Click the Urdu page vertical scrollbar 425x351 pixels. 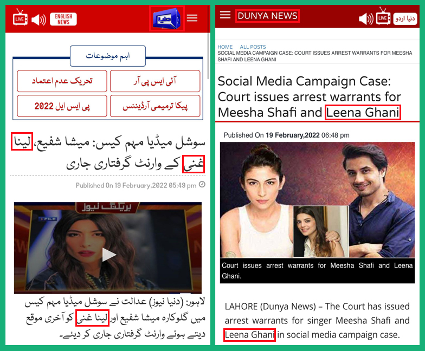[x=208, y=43]
